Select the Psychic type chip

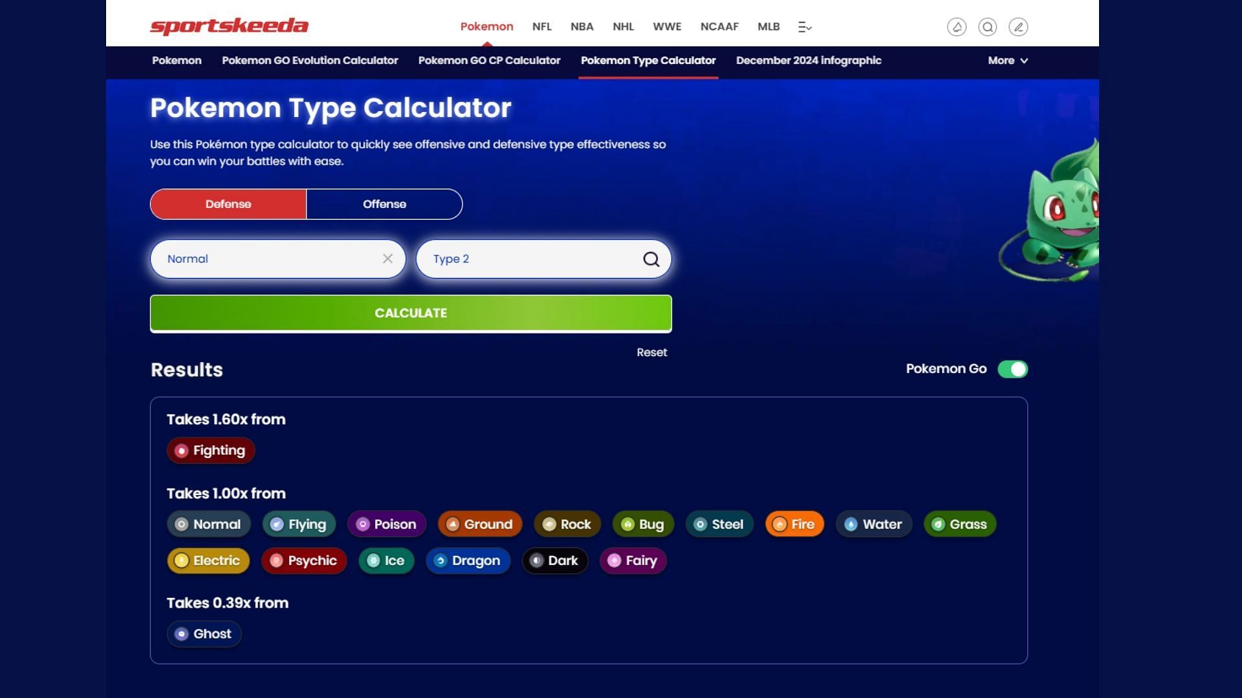[x=304, y=561]
